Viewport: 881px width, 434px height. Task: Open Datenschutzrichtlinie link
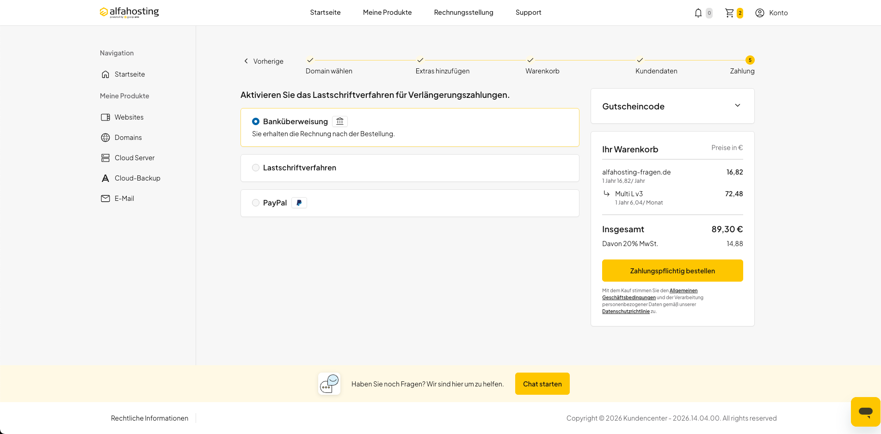click(626, 312)
